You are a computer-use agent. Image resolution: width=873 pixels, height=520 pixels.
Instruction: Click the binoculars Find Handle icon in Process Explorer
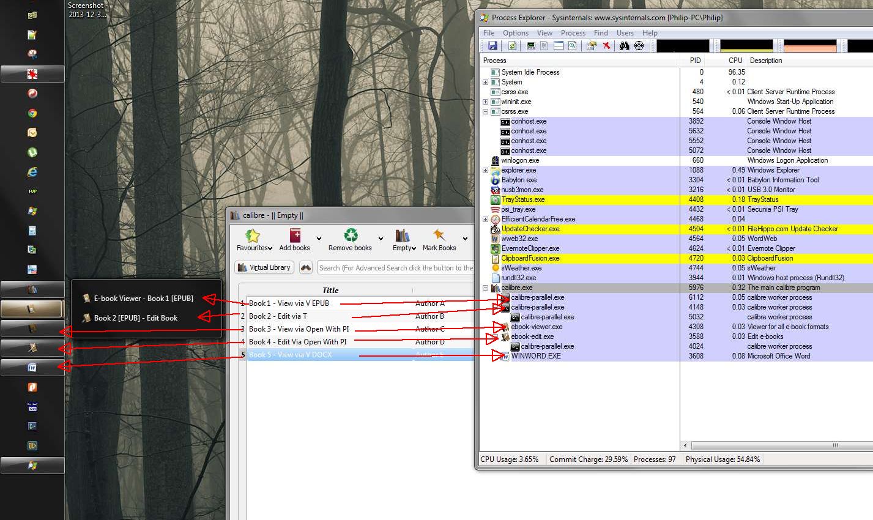tap(625, 46)
